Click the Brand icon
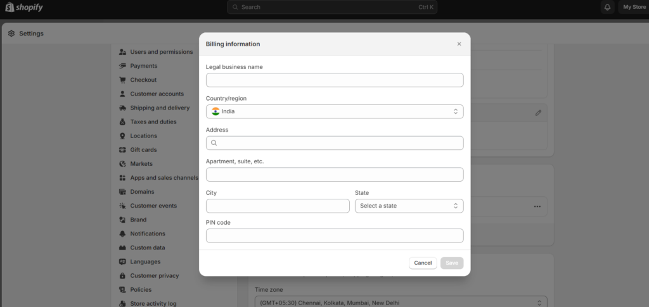 coord(122,220)
